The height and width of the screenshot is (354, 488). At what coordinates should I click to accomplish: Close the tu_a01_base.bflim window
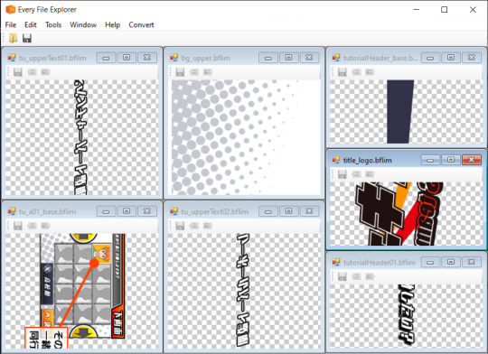point(147,211)
